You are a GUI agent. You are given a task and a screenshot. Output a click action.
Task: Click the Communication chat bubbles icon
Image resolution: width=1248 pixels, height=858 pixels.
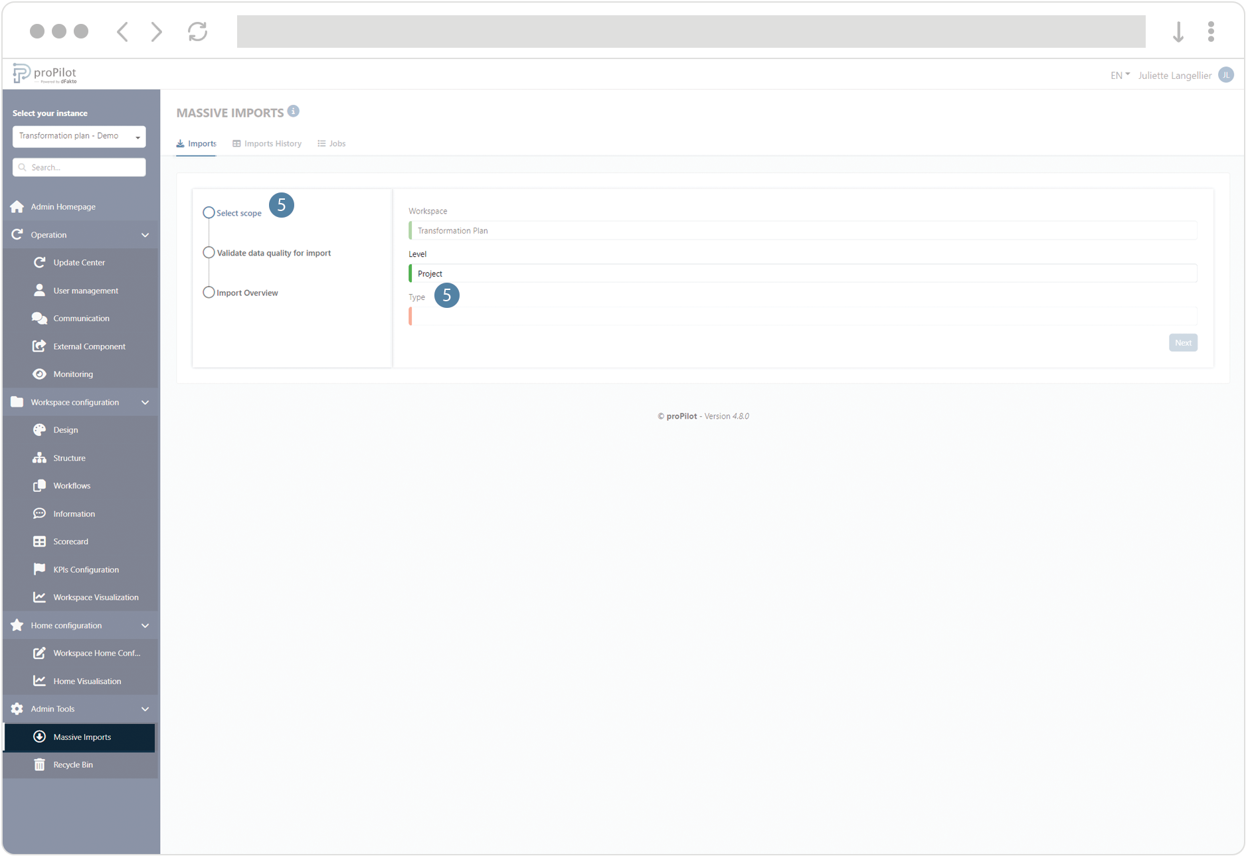(40, 319)
